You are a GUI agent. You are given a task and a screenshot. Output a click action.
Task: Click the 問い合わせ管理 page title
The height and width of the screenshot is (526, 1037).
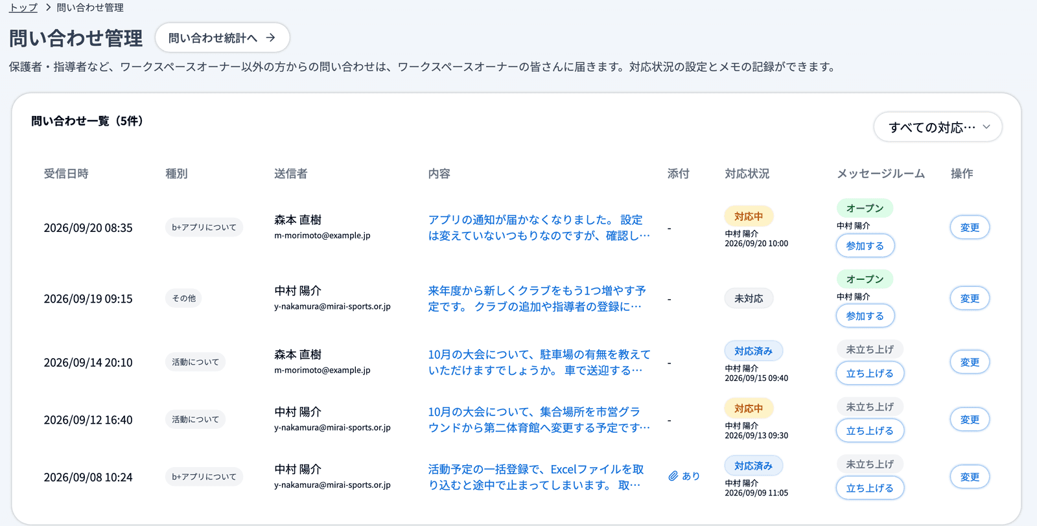76,38
